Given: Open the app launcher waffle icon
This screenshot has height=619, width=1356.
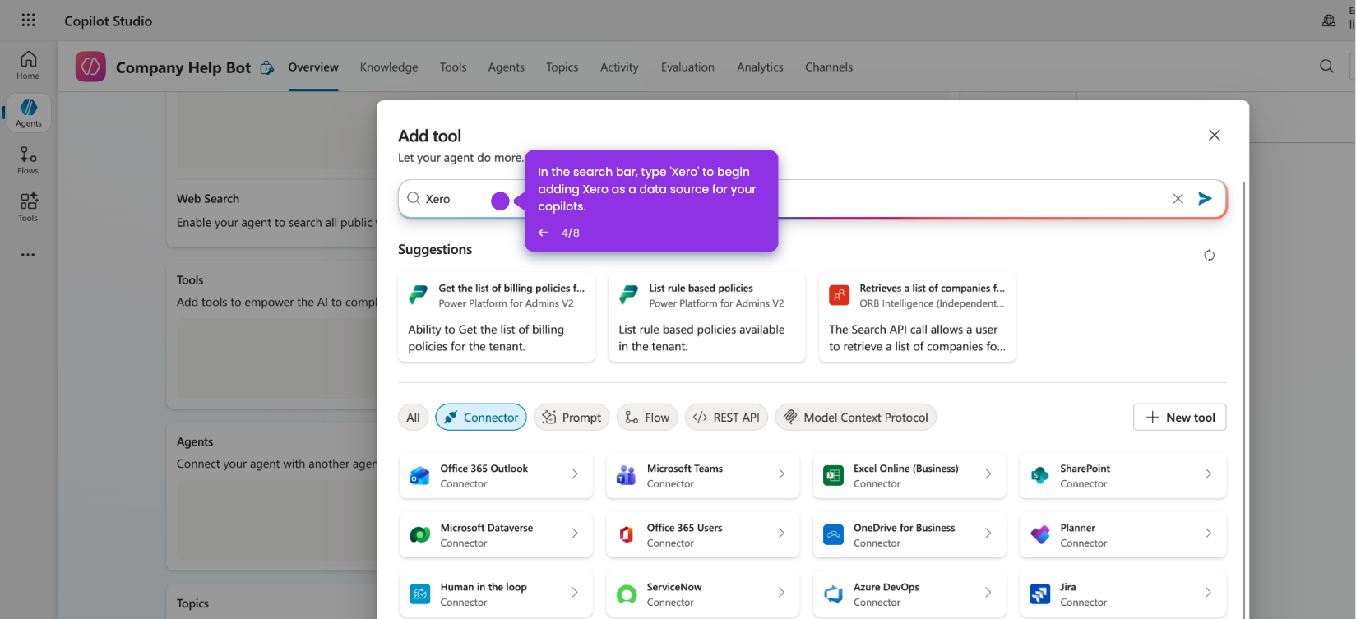Looking at the screenshot, I should click(28, 21).
